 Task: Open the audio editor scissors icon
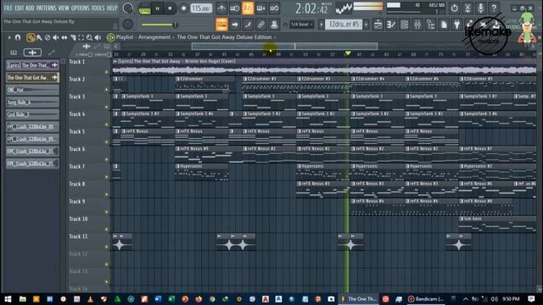tap(467, 8)
